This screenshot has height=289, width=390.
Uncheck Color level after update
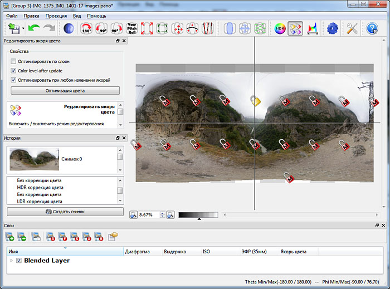pyautogui.click(x=13, y=71)
